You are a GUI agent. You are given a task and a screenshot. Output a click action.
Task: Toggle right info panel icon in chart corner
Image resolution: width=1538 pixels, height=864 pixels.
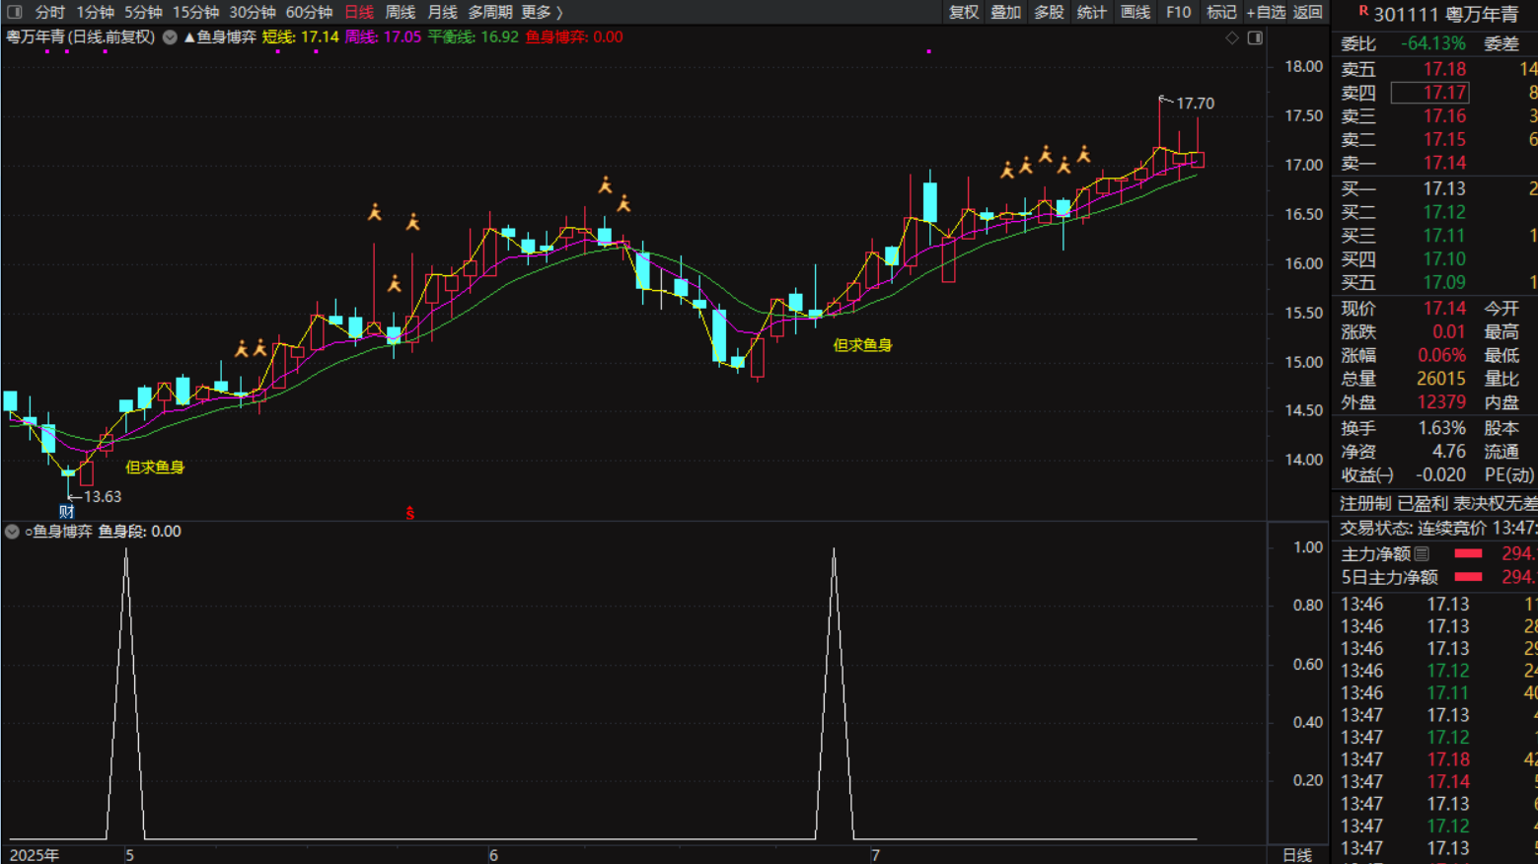click(1255, 37)
